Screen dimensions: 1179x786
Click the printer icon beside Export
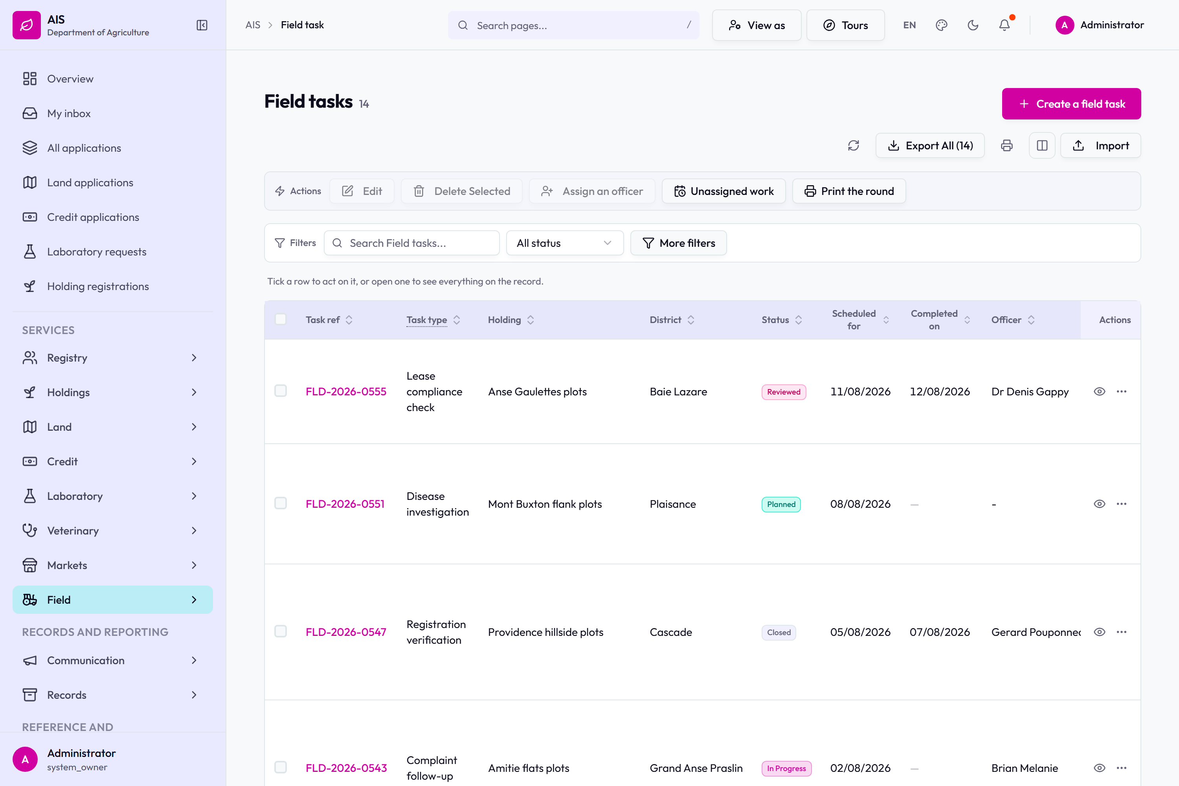(x=1006, y=146)
